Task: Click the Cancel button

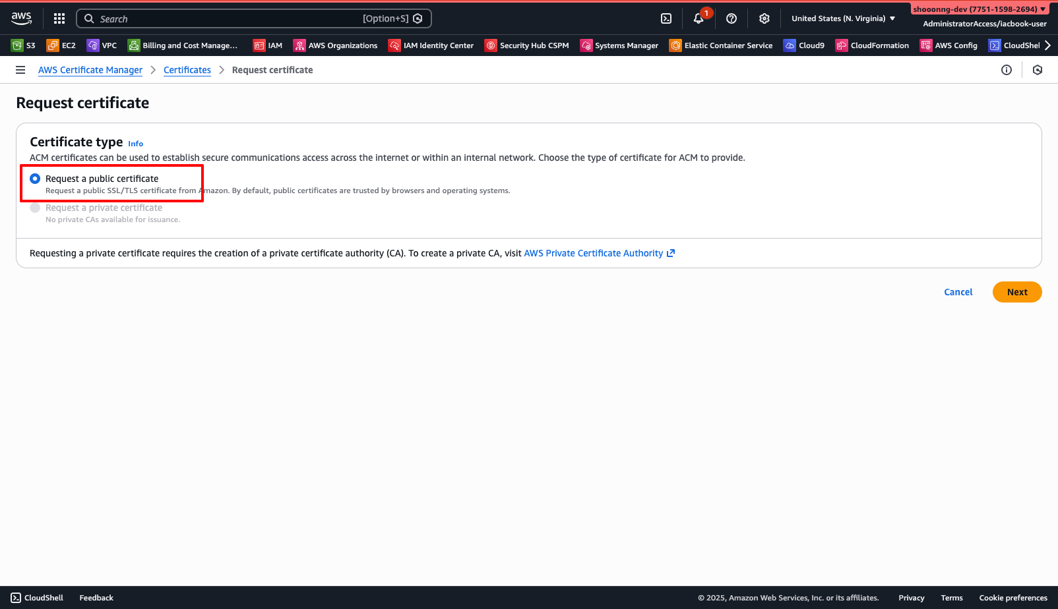Action: (x=958, y=292)
